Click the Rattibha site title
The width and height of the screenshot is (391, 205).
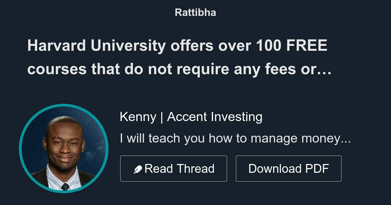(x=195, y=12)
